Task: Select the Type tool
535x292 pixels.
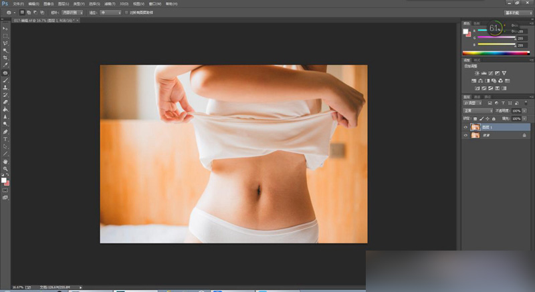Action: [x=5, y=139]
